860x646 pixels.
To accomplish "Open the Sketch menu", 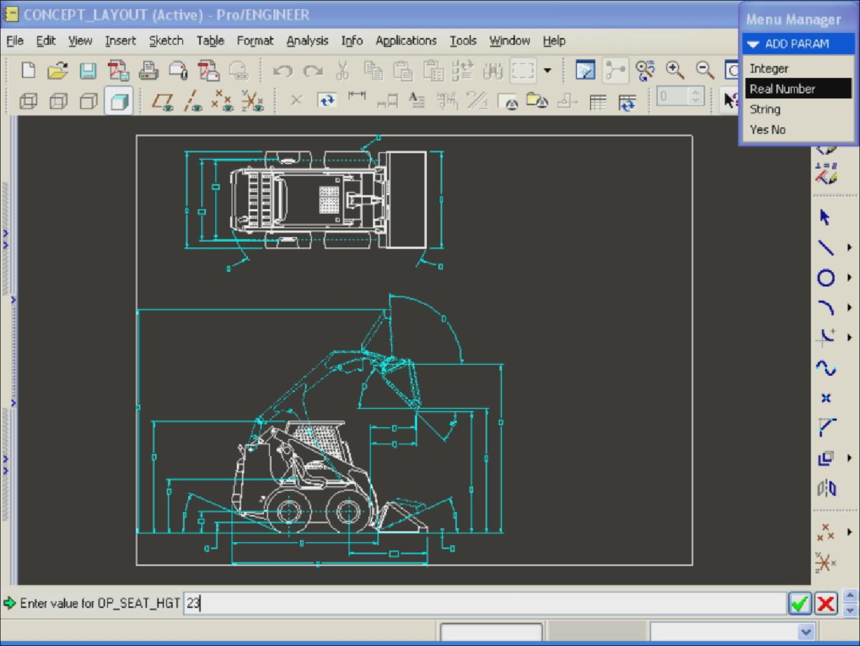I will pos(166,41).
